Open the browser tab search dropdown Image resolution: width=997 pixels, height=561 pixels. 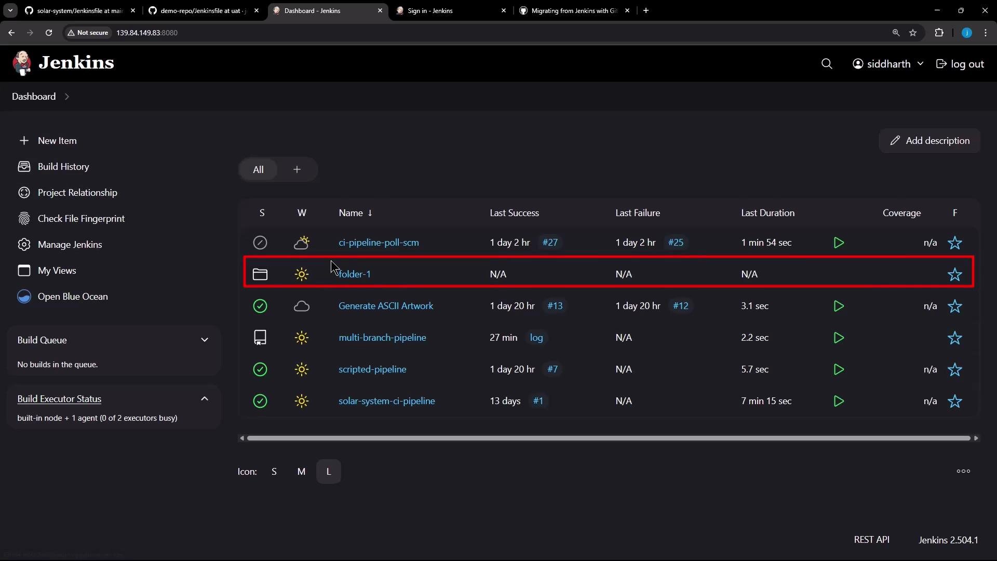click(x=10, y=10)
